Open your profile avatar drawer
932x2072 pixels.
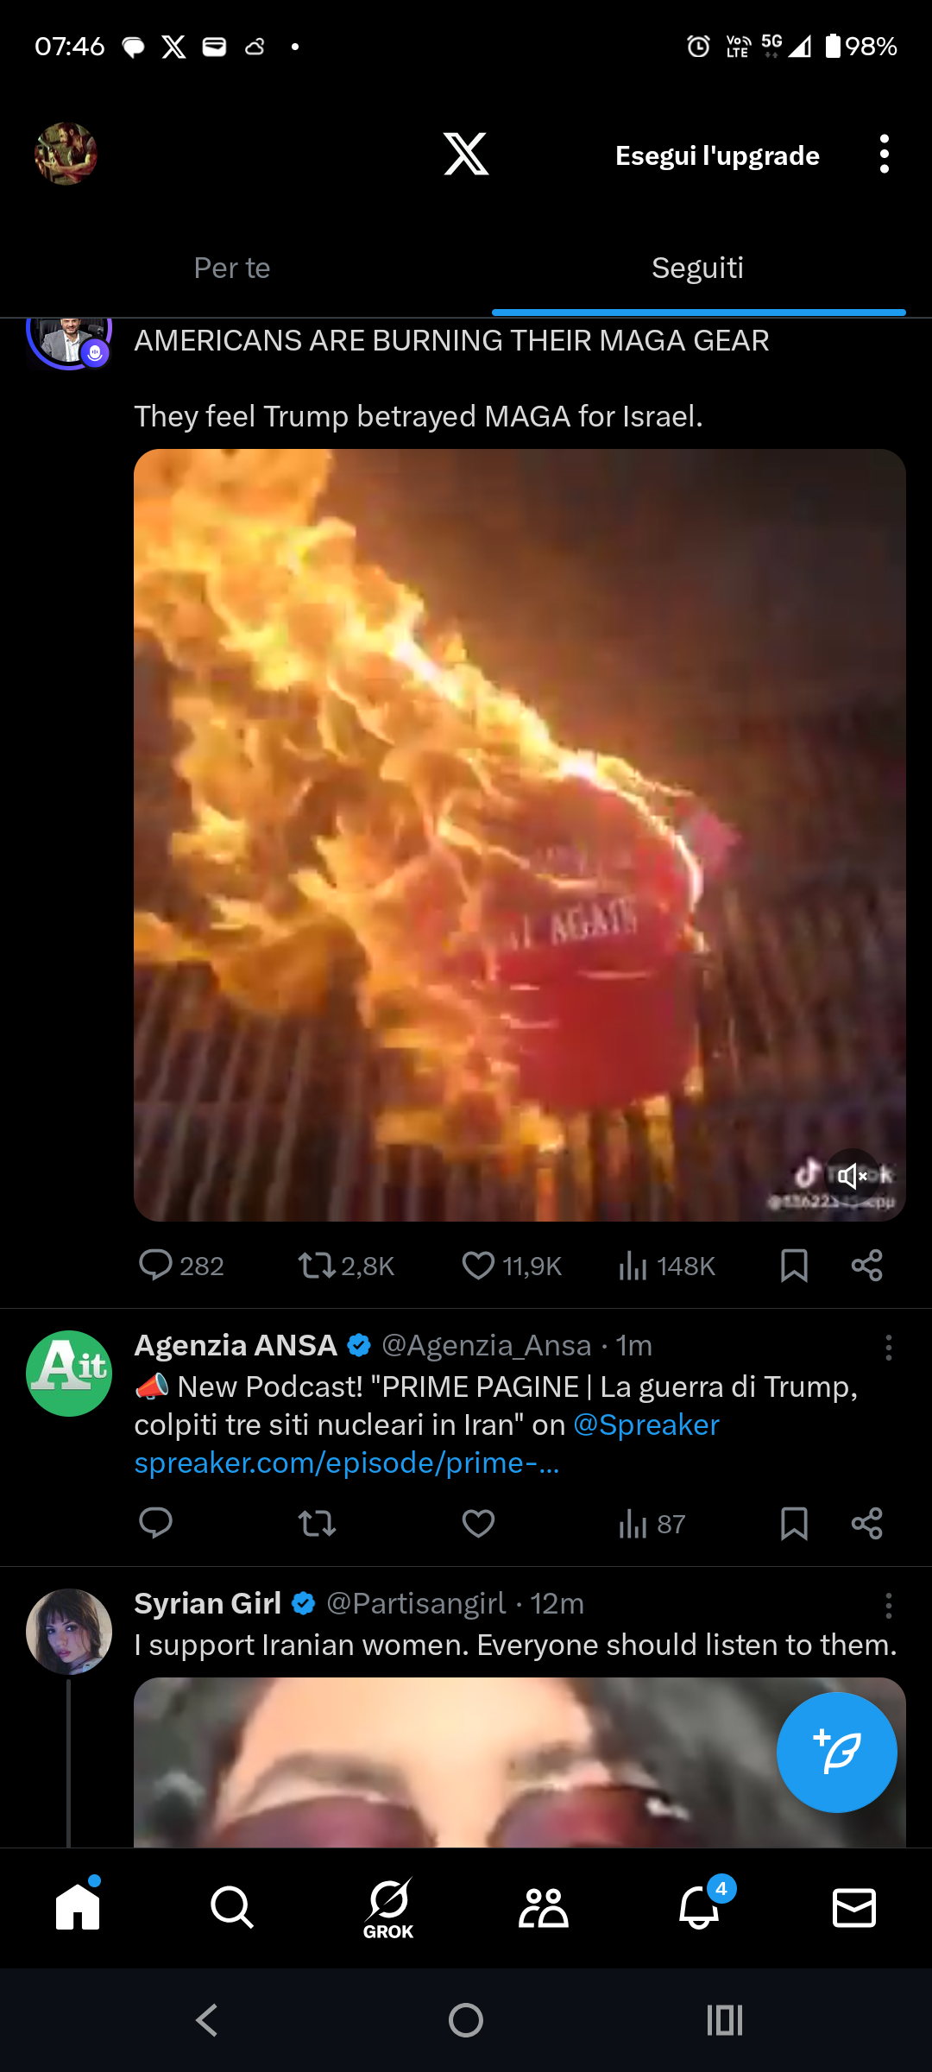coord(66,154)
